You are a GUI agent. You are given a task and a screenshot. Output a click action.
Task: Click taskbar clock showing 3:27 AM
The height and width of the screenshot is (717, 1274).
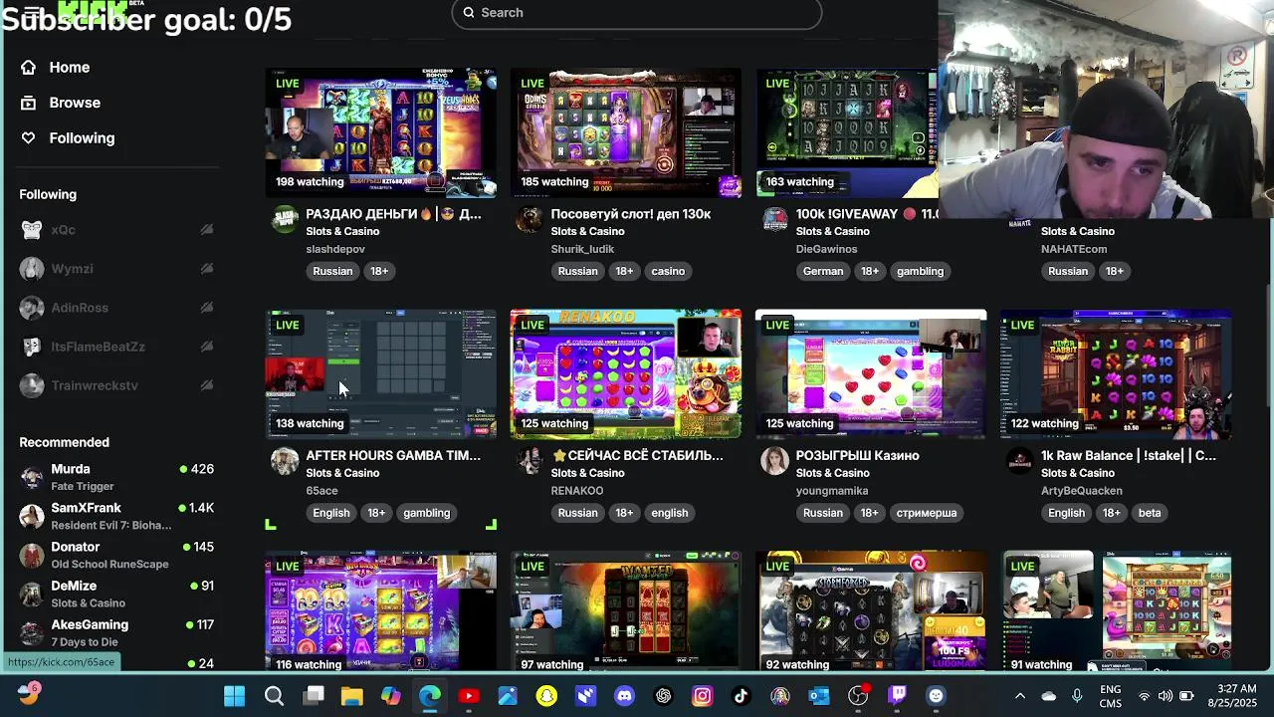pos(1233,696)
